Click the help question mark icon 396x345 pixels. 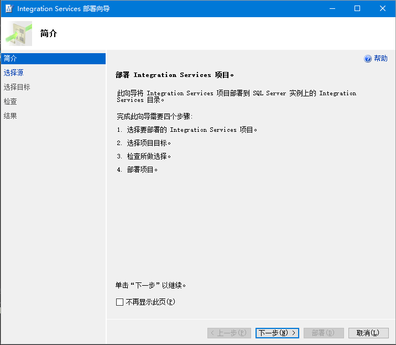point(368,59)
